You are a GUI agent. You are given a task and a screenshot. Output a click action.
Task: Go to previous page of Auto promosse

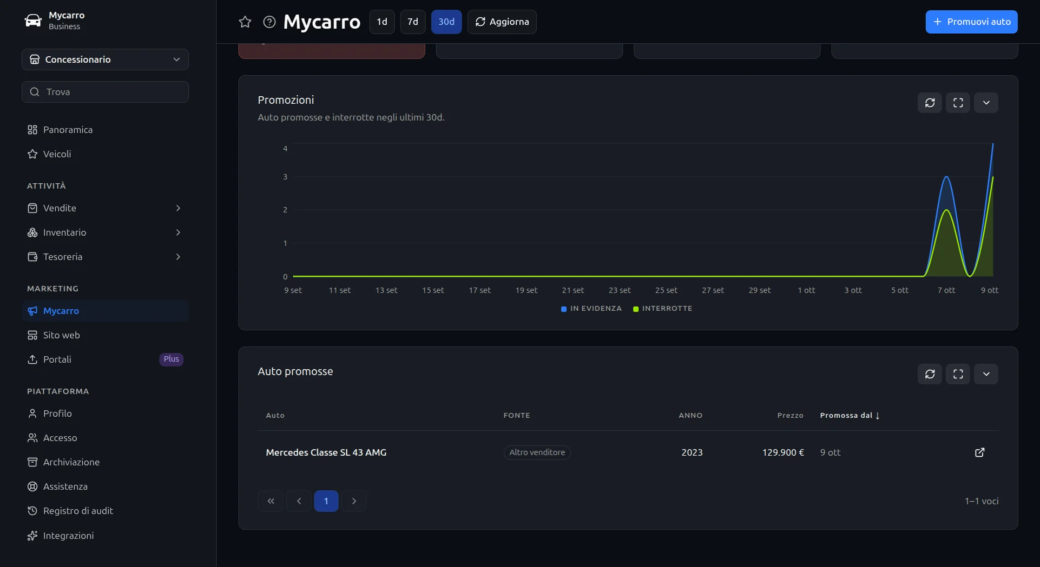299,501
